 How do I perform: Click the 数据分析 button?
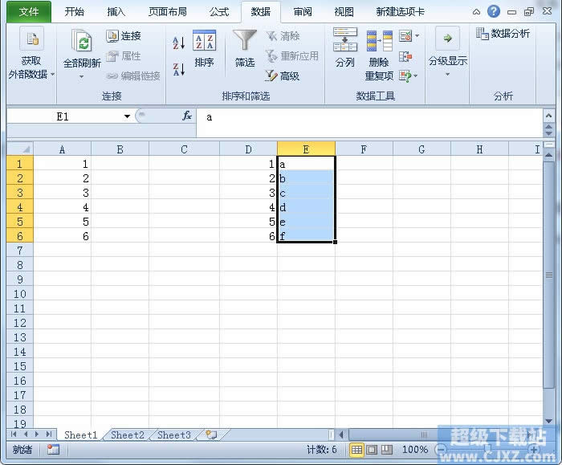(503, 34)
